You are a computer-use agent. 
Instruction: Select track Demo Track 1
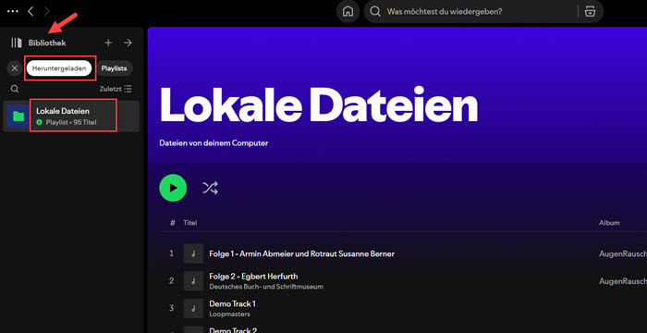232,303
